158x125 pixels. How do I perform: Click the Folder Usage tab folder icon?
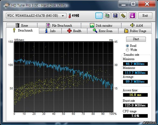(126, 31)
